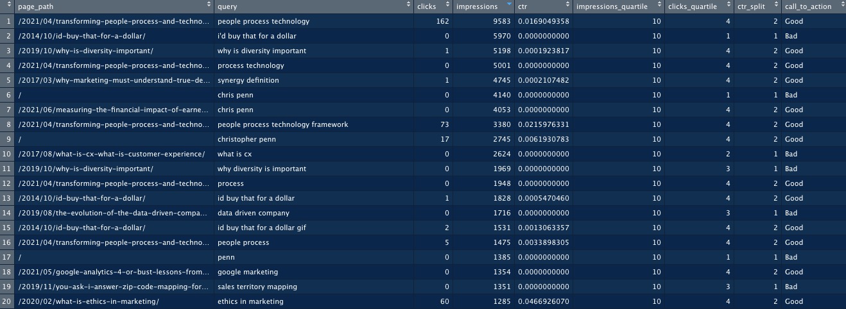The image size is (846, 309).
Task: Sort by ctr_split column header
Action: (757, 6)
